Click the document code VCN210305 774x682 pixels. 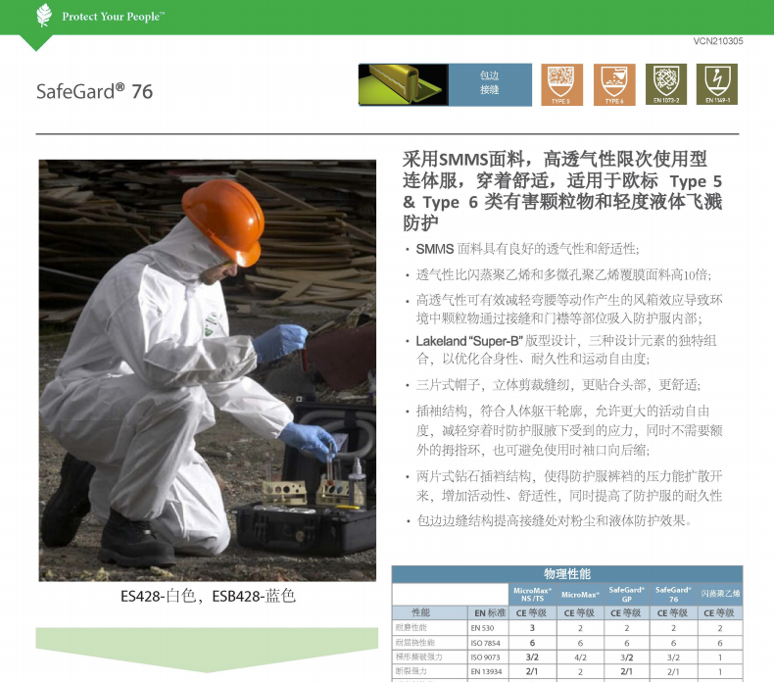pyautogui.click(x=717, y=41)
